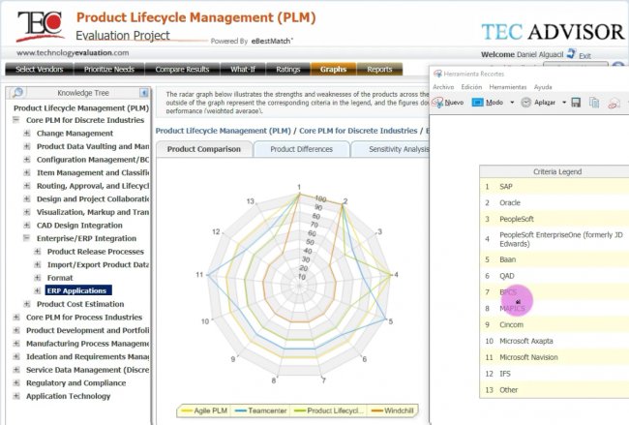
Task: Click SAP row in Criteria Legend
Action: (x=554, y=187)
